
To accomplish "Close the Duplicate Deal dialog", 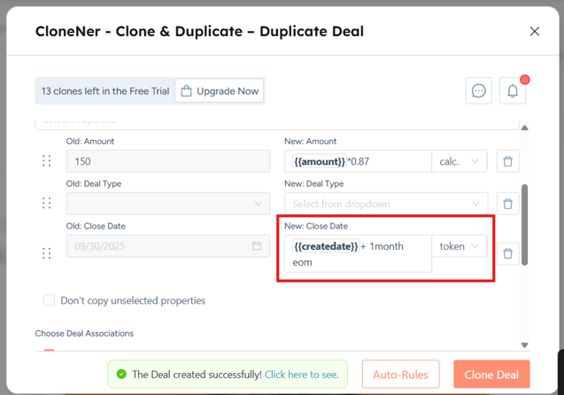I will coord(535,32).
